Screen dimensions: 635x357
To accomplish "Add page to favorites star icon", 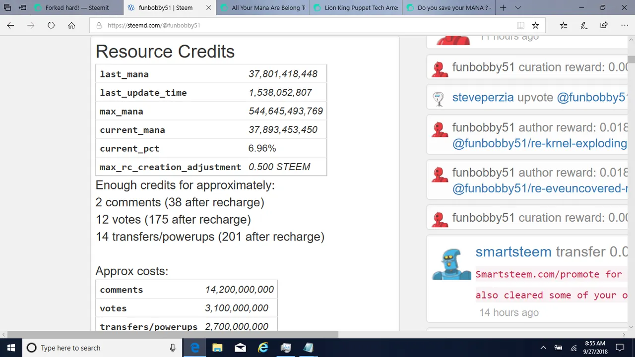I will pyautogui.click(x=535, y=25).
